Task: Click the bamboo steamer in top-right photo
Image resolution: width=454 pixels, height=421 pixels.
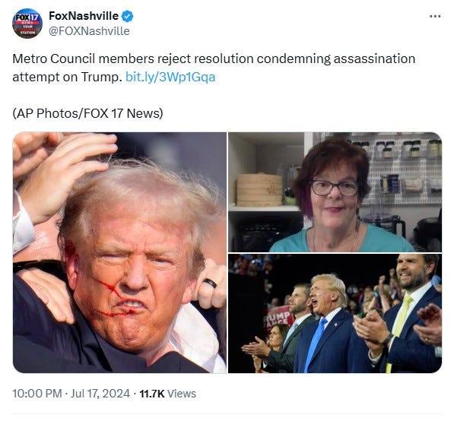Action: [x=259, y=190]
